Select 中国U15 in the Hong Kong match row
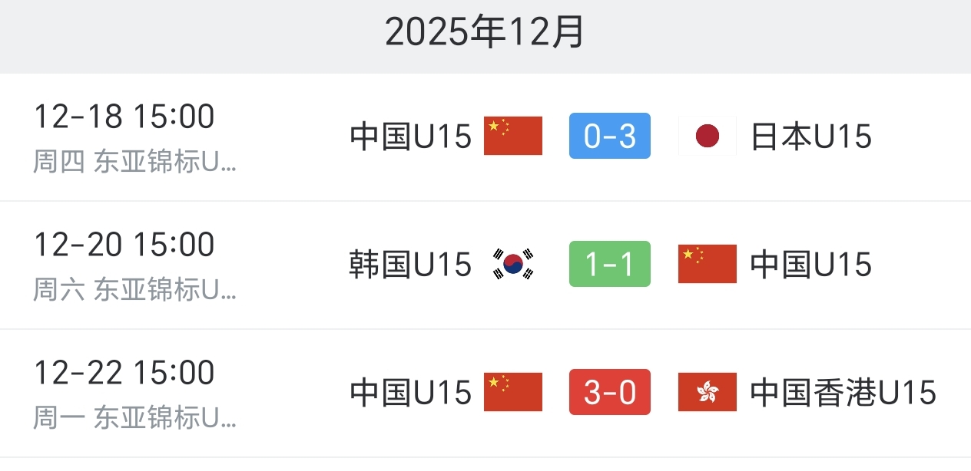The image size is (971, 471). click(410, 394)
